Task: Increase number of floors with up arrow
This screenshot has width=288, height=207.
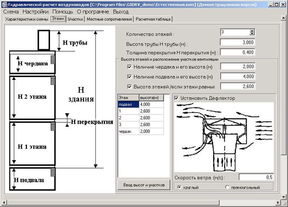Action: coord(252,31)
